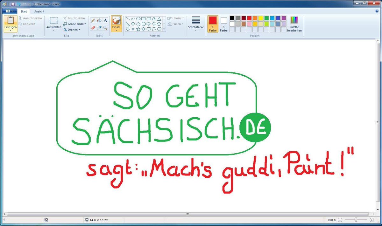Click Größe ändern resize button
Image resolution: width=382 pixels, height=226 pixels.
click(x=75, y=24)
